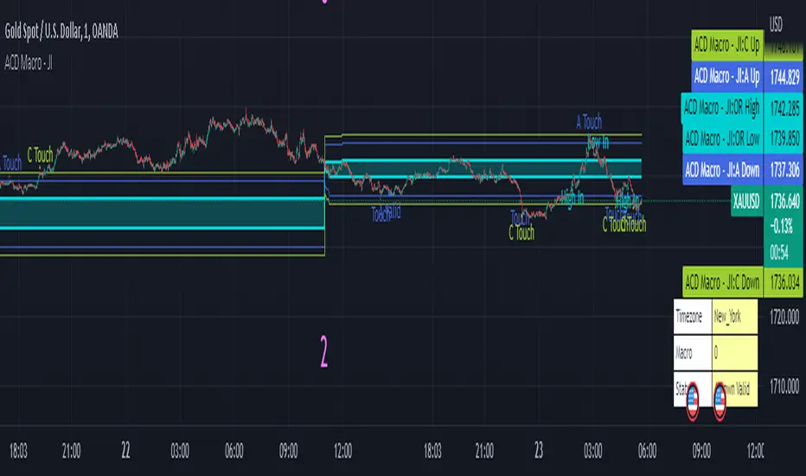The width and height of the screenshot is (806, 476).
Task: Click current price 1736.640 on the axis
Action: click(x=784, y=201)
